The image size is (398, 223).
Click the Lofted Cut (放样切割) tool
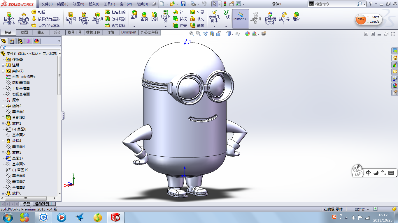coord(115,19)
